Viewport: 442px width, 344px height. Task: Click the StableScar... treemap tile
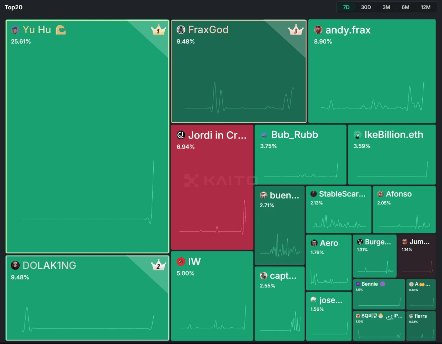(x=338, y=210)
